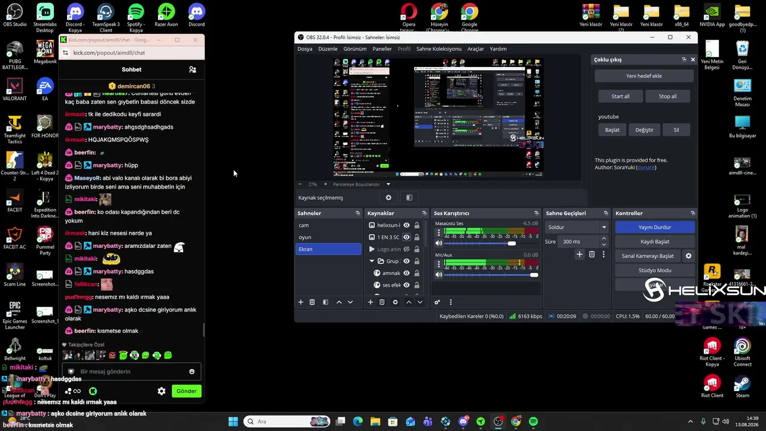Open transition properties dots menu
This screenshot has width=766, height=431.
603,254
